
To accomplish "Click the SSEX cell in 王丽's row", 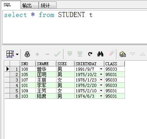I will 65,80.
